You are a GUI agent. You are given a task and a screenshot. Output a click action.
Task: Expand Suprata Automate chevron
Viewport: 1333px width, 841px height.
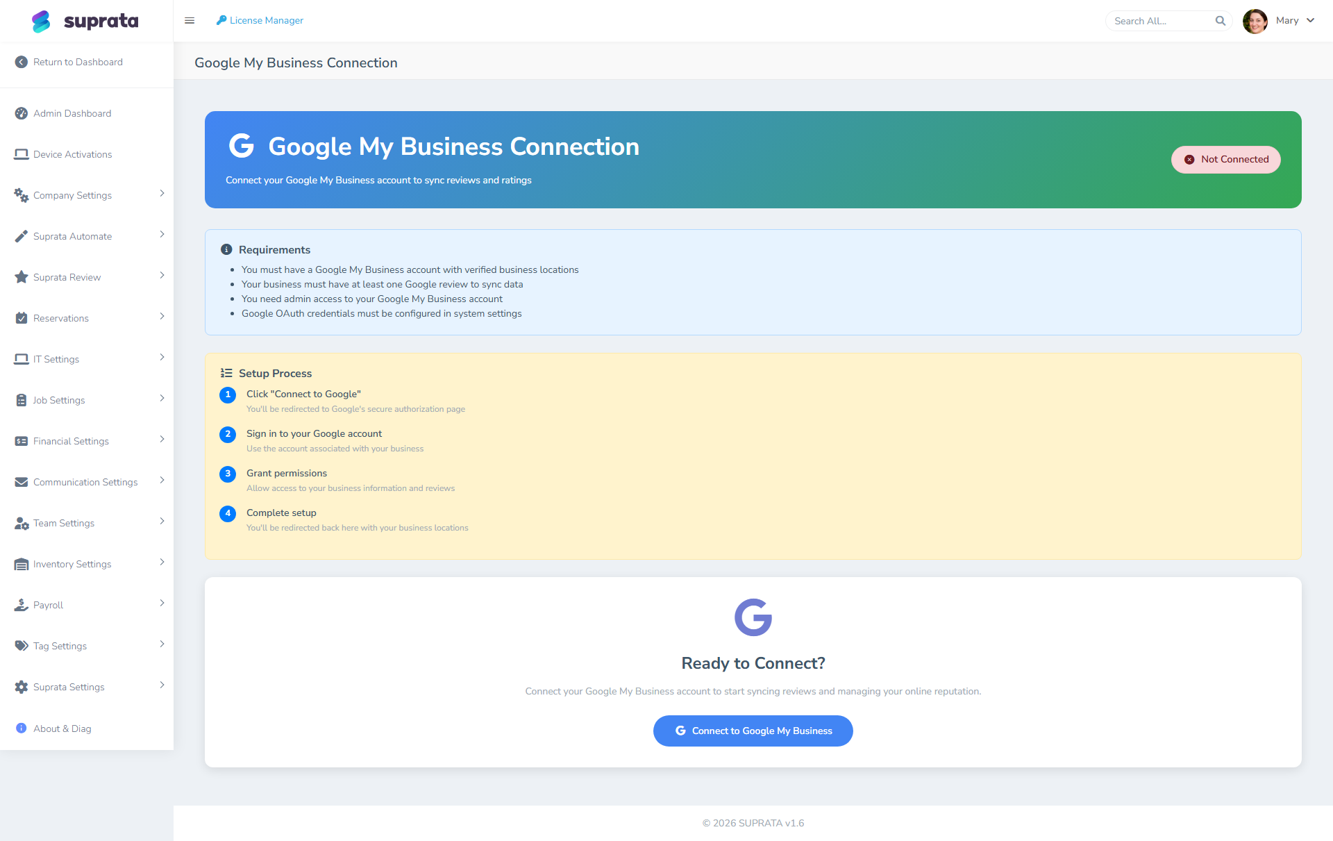pyautogui.click(x=162, y=234)
